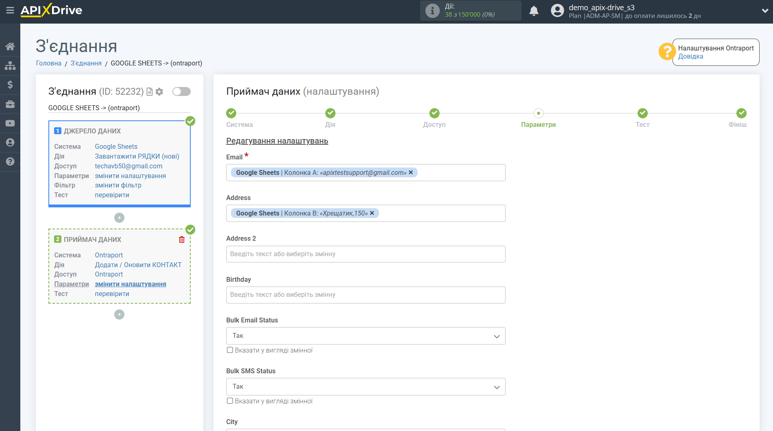This screenshot has height=431, width=773.
Task: Click the dollar billing icon in sidebar
Action: click(x=10, y=85)
